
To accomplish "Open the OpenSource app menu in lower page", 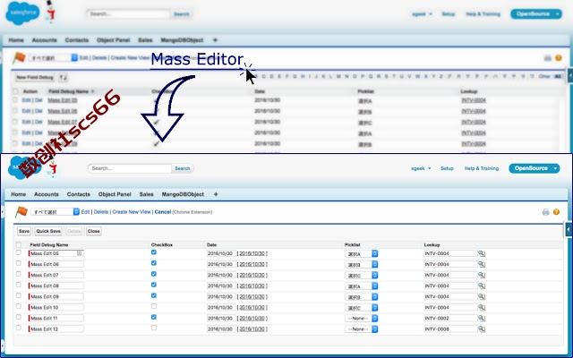I will [x=535, y=168].
